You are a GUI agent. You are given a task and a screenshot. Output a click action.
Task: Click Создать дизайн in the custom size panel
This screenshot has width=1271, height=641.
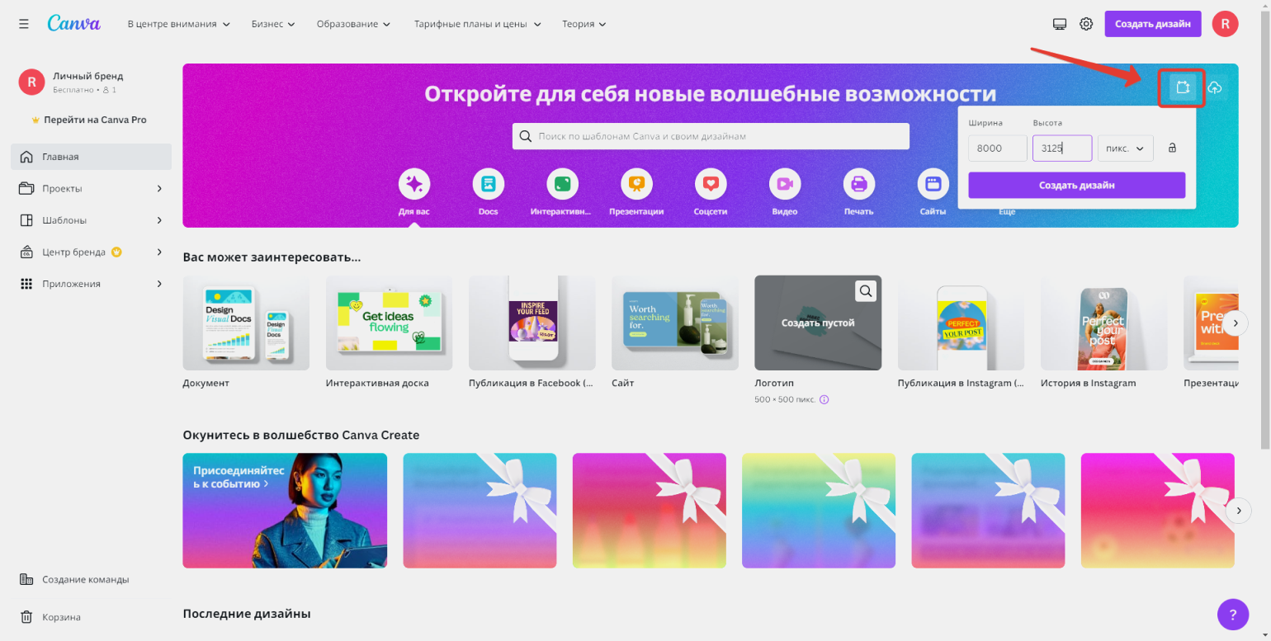coord(1077,185)
